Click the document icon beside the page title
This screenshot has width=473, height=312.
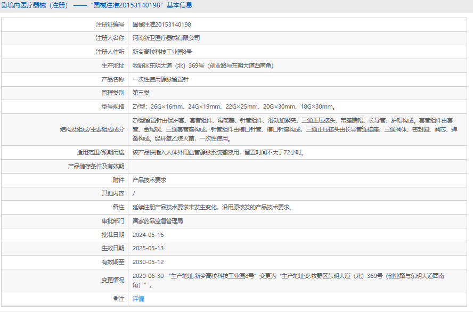[x=4, y=5]
